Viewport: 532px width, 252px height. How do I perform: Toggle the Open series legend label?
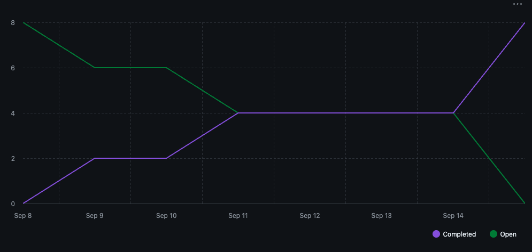coord(508,234)
